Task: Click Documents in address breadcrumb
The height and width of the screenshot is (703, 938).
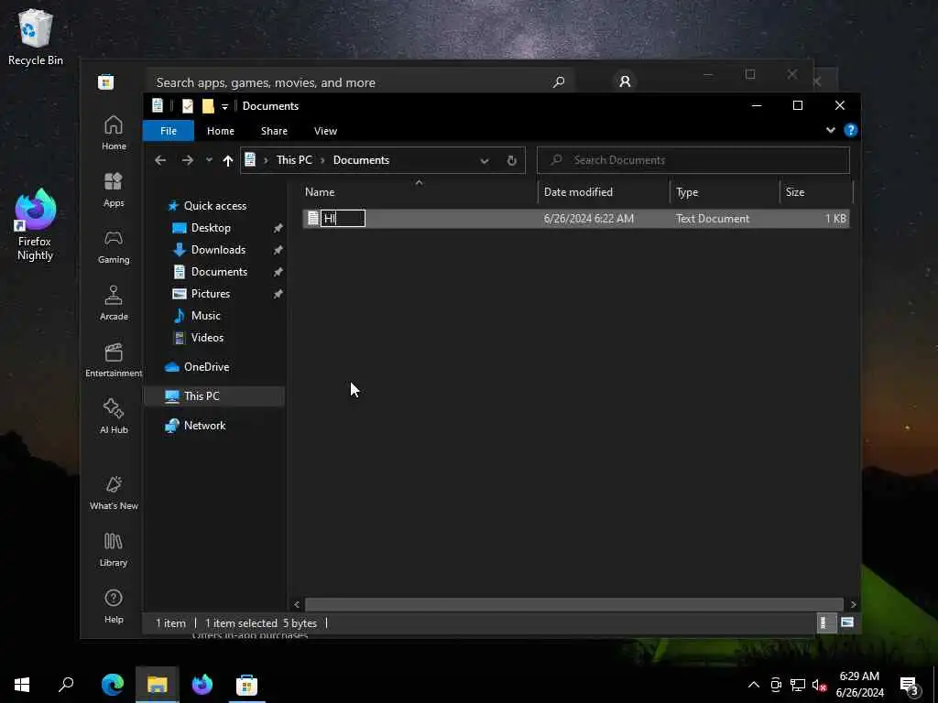Action: [x=361, y=159]
